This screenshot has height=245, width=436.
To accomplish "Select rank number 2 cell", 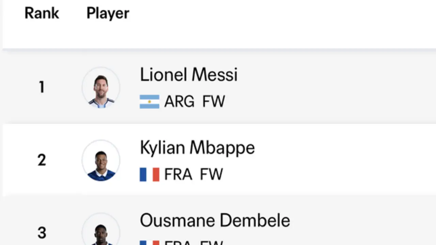I will [42, 160].
